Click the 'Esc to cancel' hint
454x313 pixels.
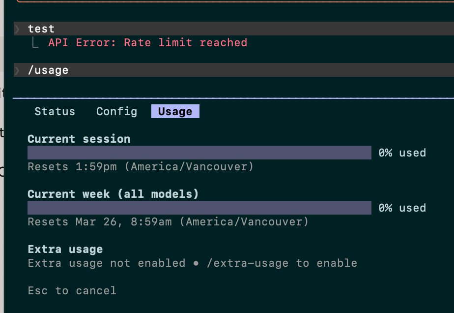(72, 291)
